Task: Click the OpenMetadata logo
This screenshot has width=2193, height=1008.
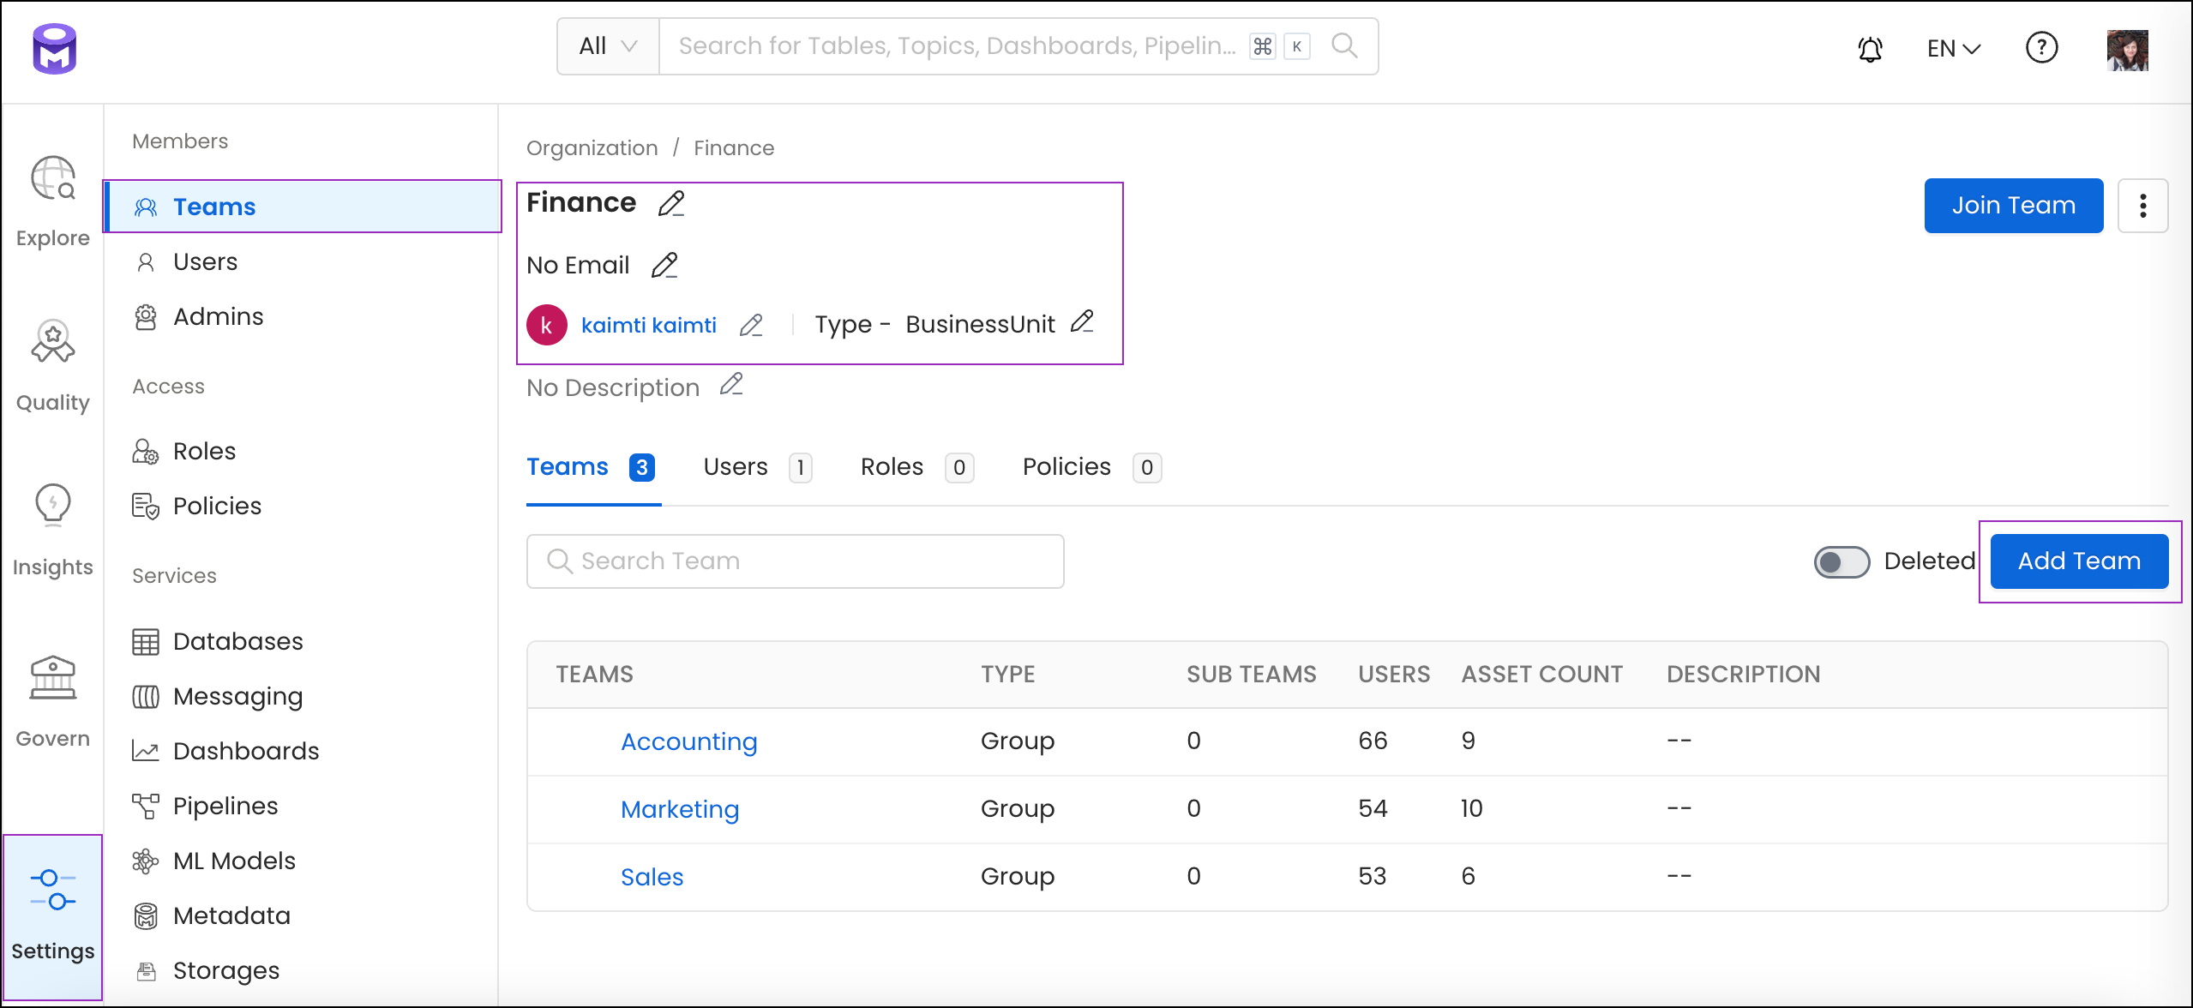Action: [x=55, y=49]
